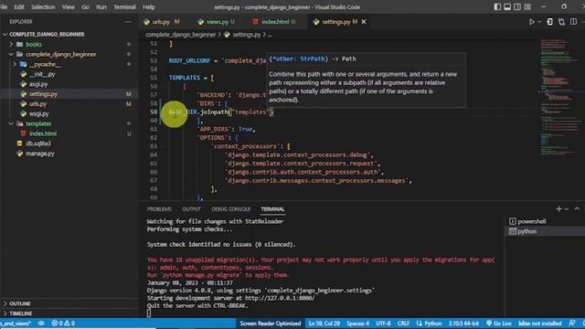Open the Selection menu
The height and width of the screenshot is (329, 585).
point(43,6)
